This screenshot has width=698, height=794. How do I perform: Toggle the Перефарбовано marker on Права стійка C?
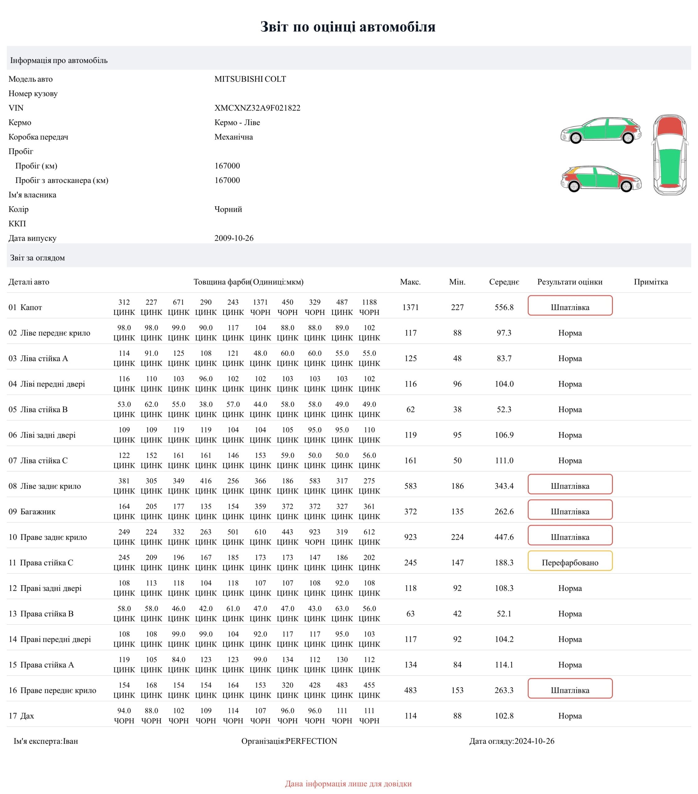[x=570, y=562]
